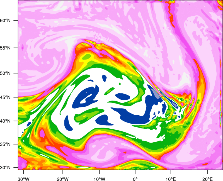
Task: Click the 55°N latitude label
Action: 5,48
